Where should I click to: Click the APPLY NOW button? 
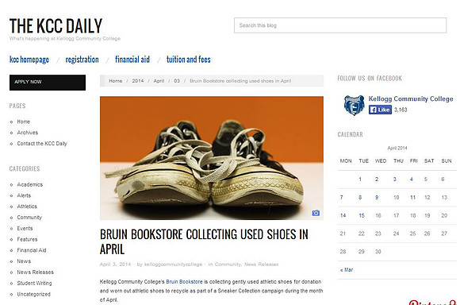click(48, 83)
